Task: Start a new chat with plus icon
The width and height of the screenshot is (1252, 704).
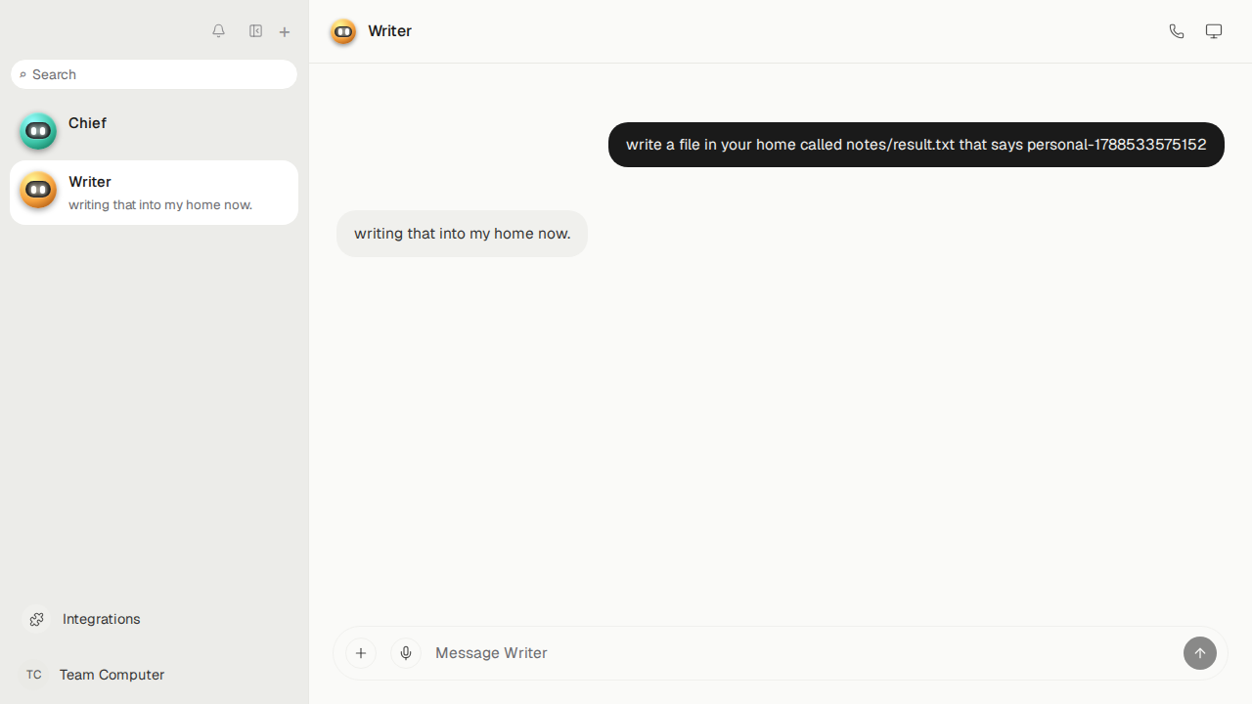Action: (285, 32)
